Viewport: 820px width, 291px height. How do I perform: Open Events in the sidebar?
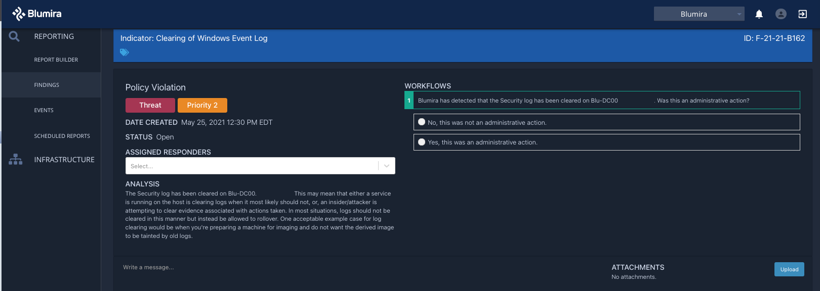tap(44, 110)
